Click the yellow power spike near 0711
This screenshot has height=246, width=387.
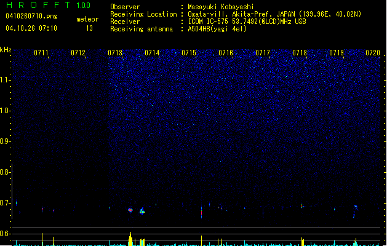click(42, 239)
